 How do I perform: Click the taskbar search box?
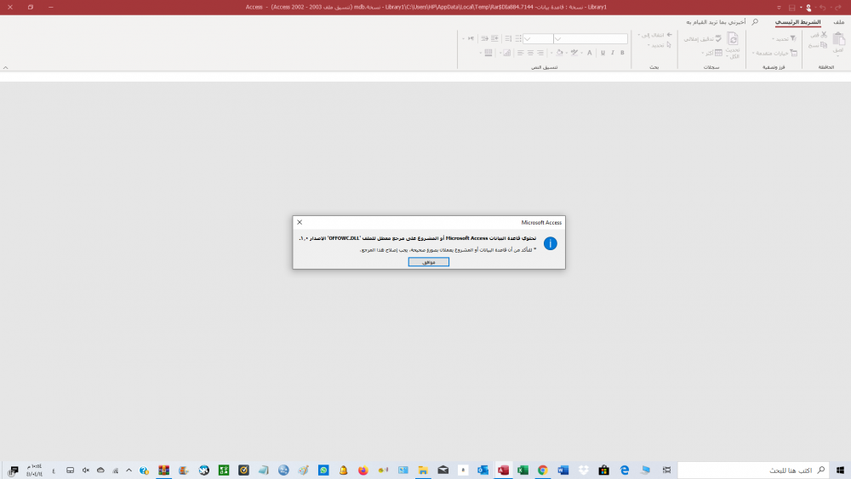point(753,470)
